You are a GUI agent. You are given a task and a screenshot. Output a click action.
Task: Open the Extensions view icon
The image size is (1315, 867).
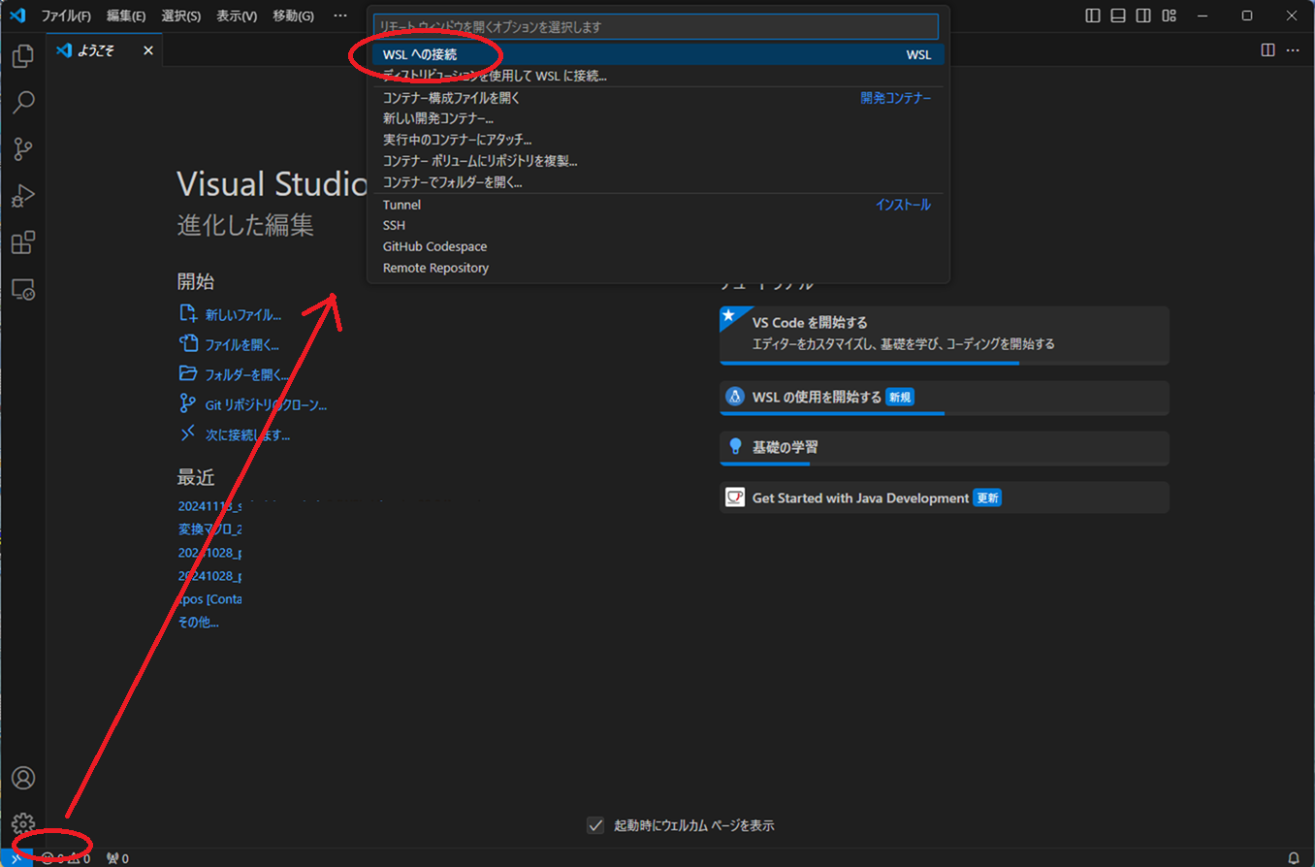(x=23, y=242)
